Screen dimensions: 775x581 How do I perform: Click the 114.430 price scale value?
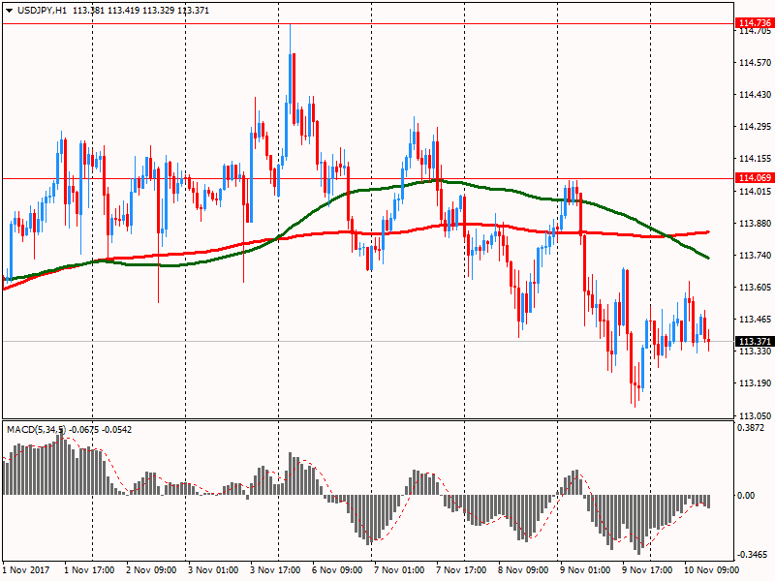755,94
